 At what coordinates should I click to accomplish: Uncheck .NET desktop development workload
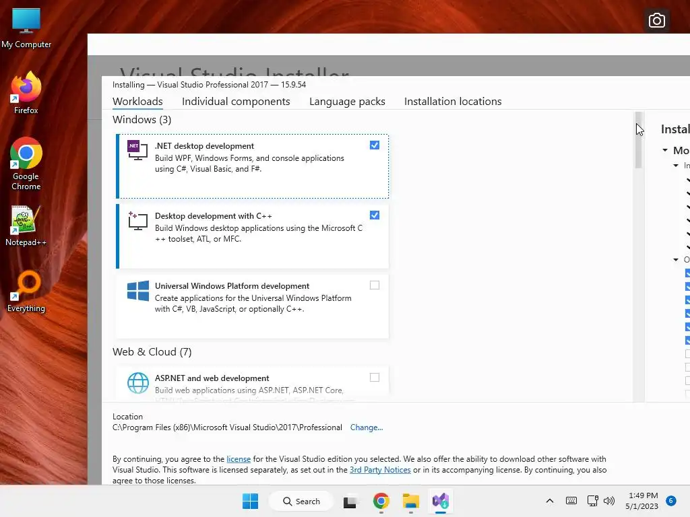click(375, 145)
